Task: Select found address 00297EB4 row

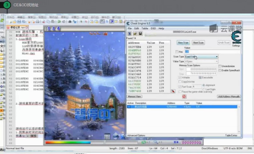Action: (148, 47)
